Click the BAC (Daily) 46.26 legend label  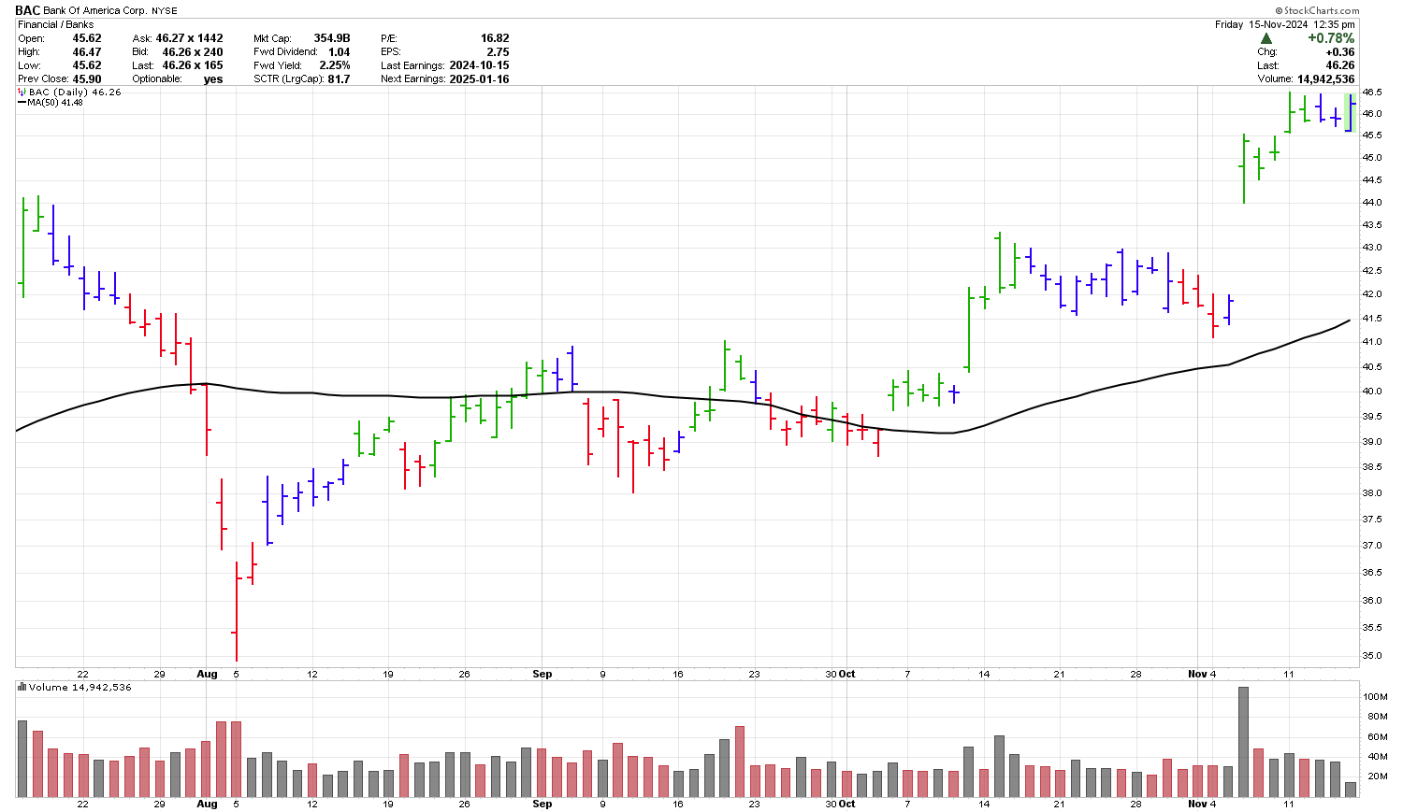(75, 93)
